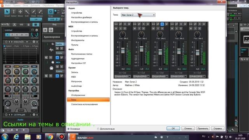
Task: Open the Аранжировка section header
Action: [52, 37]
